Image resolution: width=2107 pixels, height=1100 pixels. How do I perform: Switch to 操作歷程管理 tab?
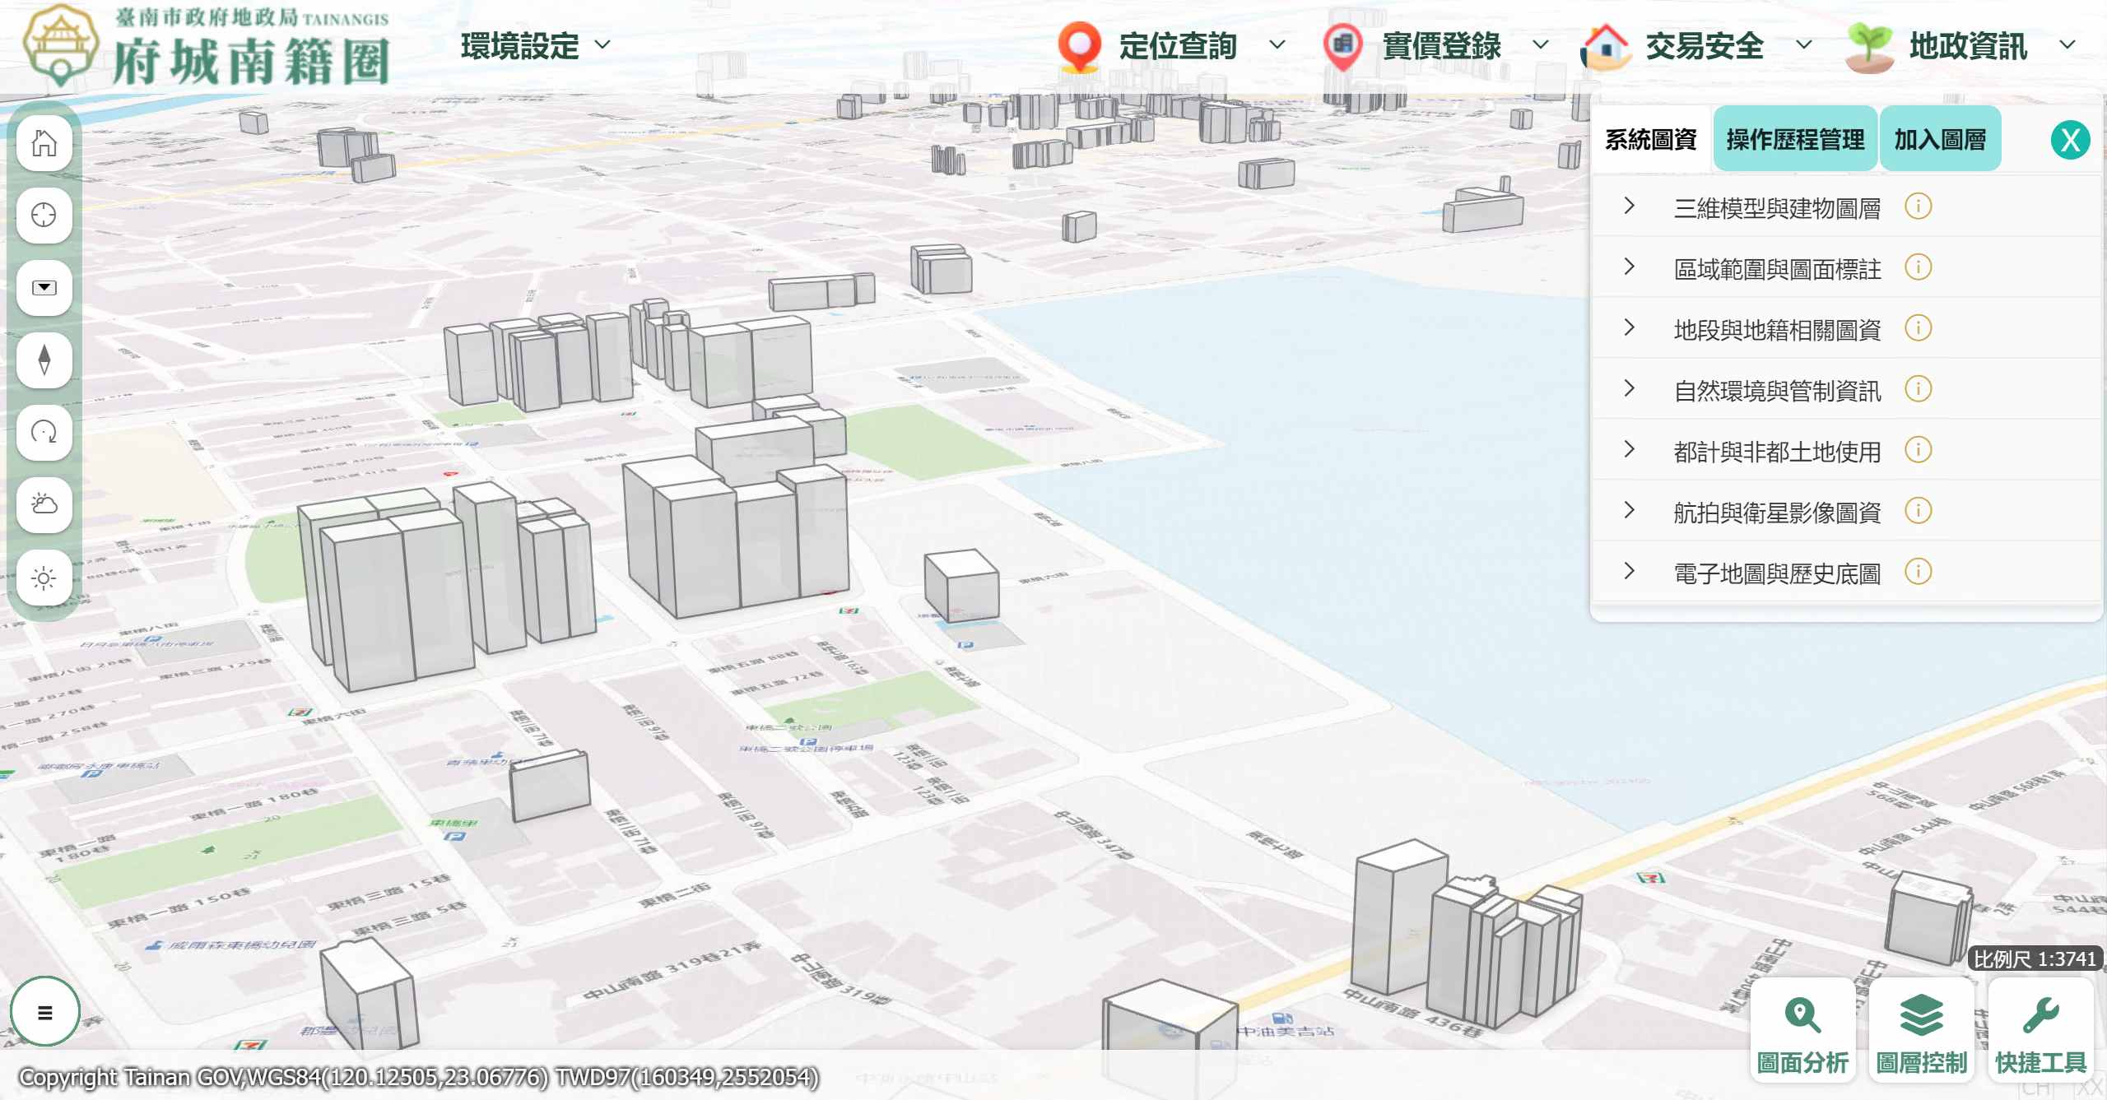coord(1795,140)
